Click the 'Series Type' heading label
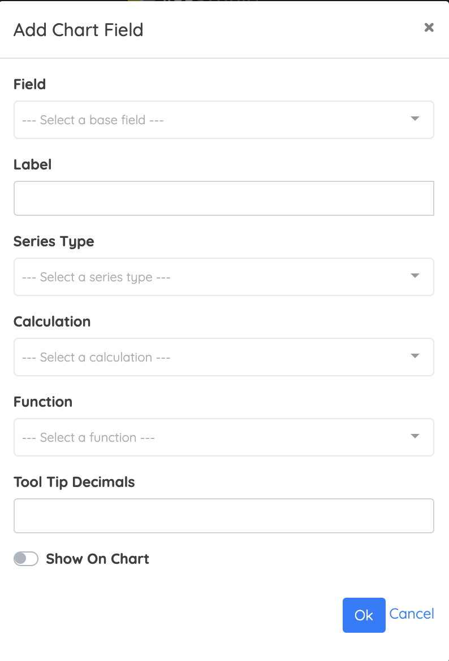Image resolution: width=449 pixels, height=661 pixels. [54, 242]
